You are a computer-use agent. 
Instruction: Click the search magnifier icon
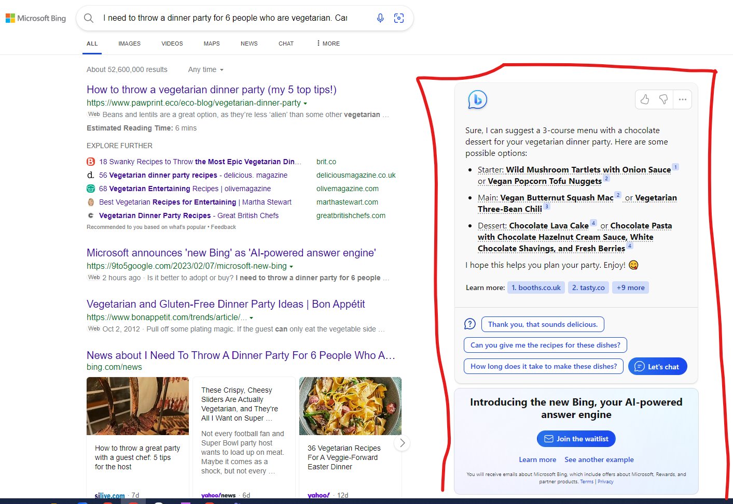point(89,18)
